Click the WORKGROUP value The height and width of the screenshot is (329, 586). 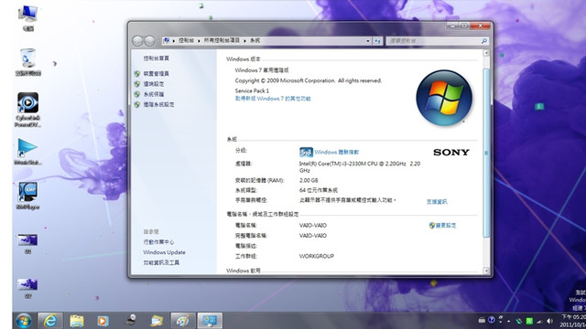point(317,256)
